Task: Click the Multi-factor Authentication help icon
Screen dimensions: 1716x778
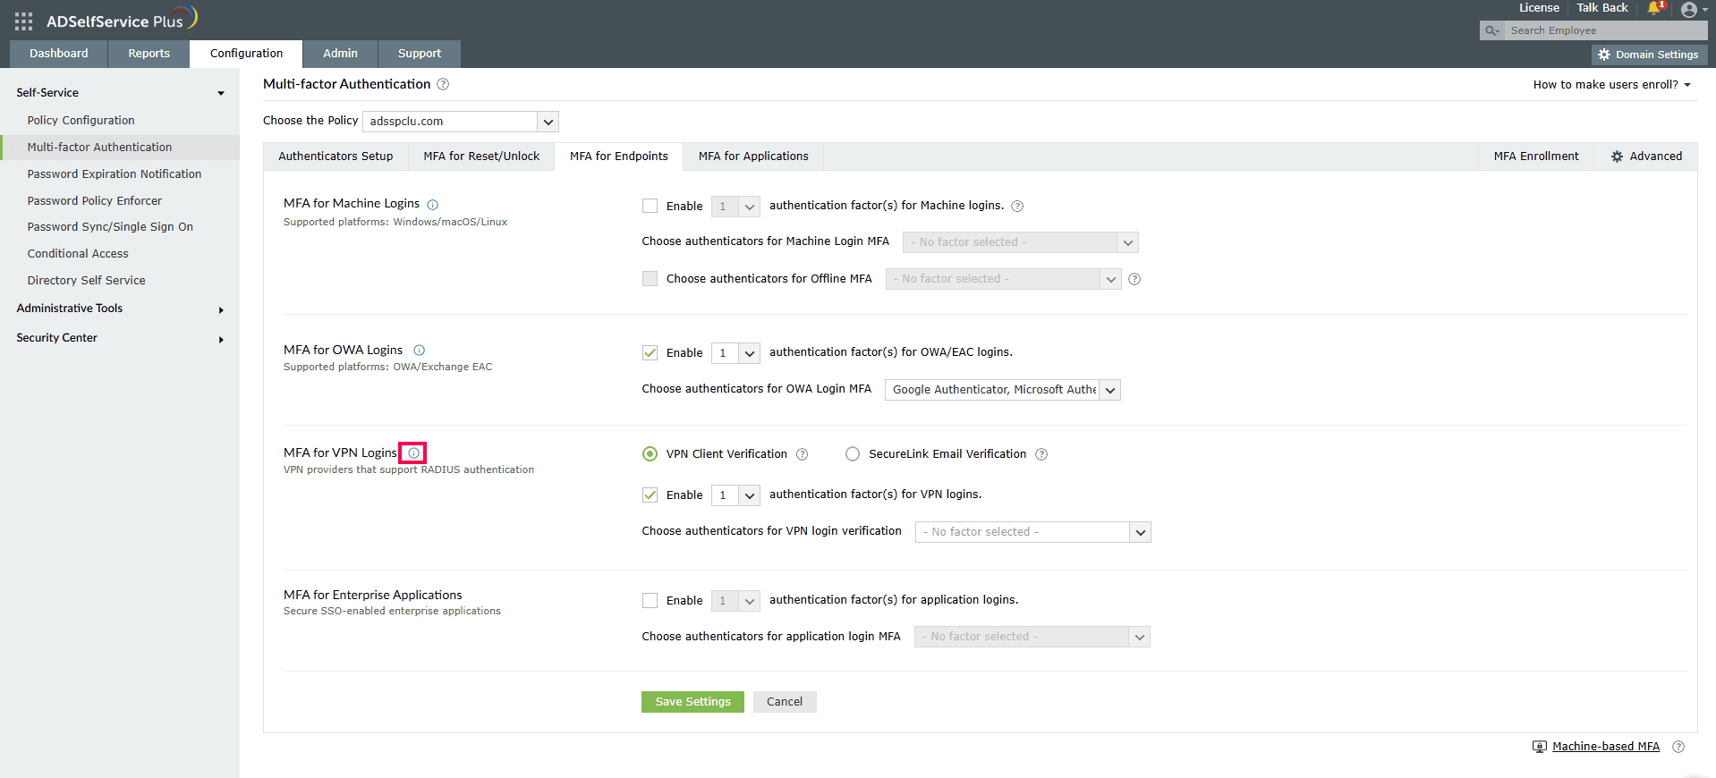Action: coord(443,84)
